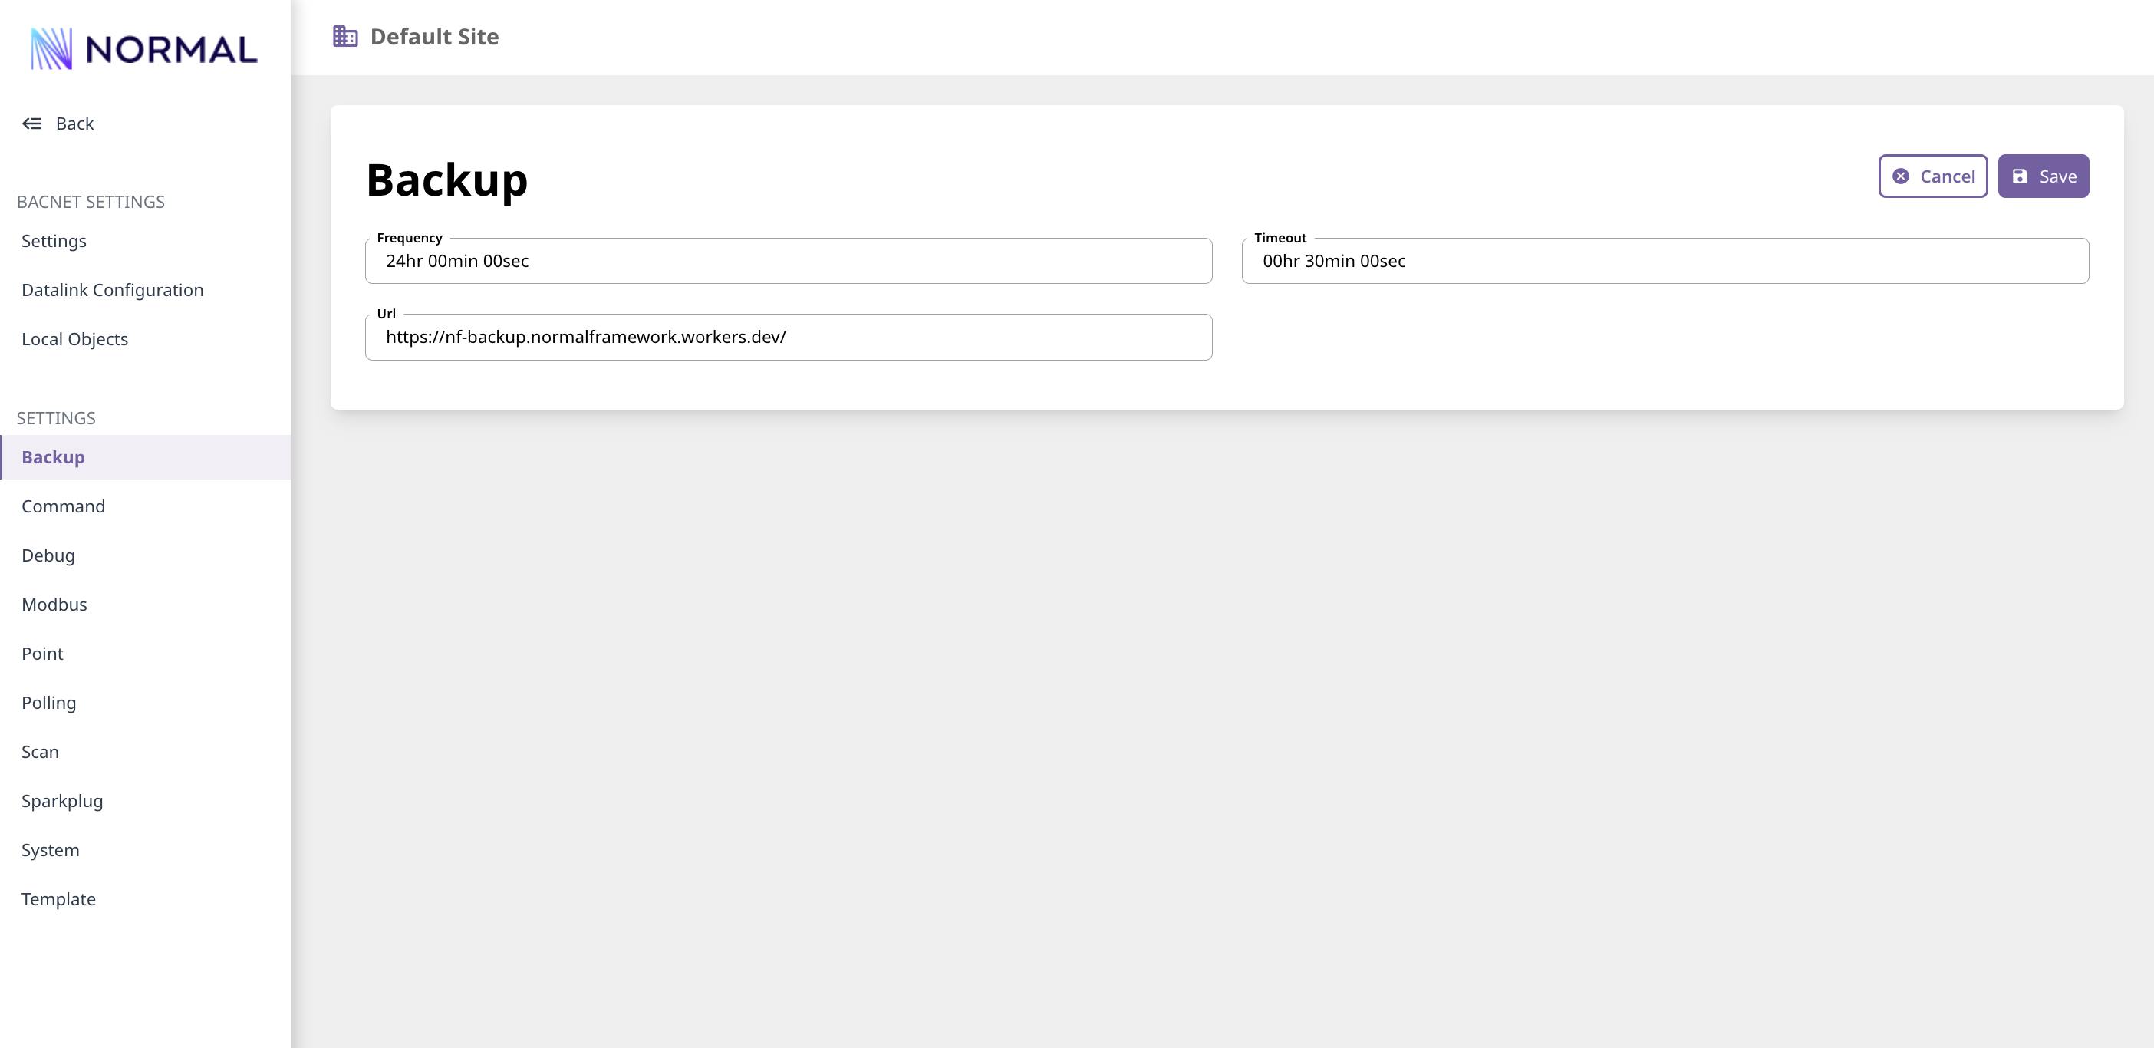Click the Default Site building icon
This screenshot has height=1048, width=2154.
coord(345,36)
